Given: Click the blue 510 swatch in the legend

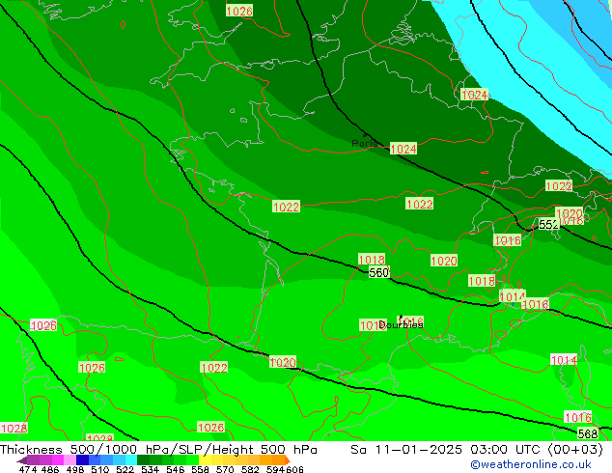Looking at the screenshot, I should pos(99,460).
